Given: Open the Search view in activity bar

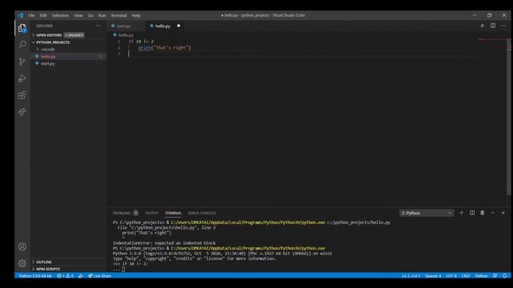Looking at the screenshot, I should click(22, 45).
